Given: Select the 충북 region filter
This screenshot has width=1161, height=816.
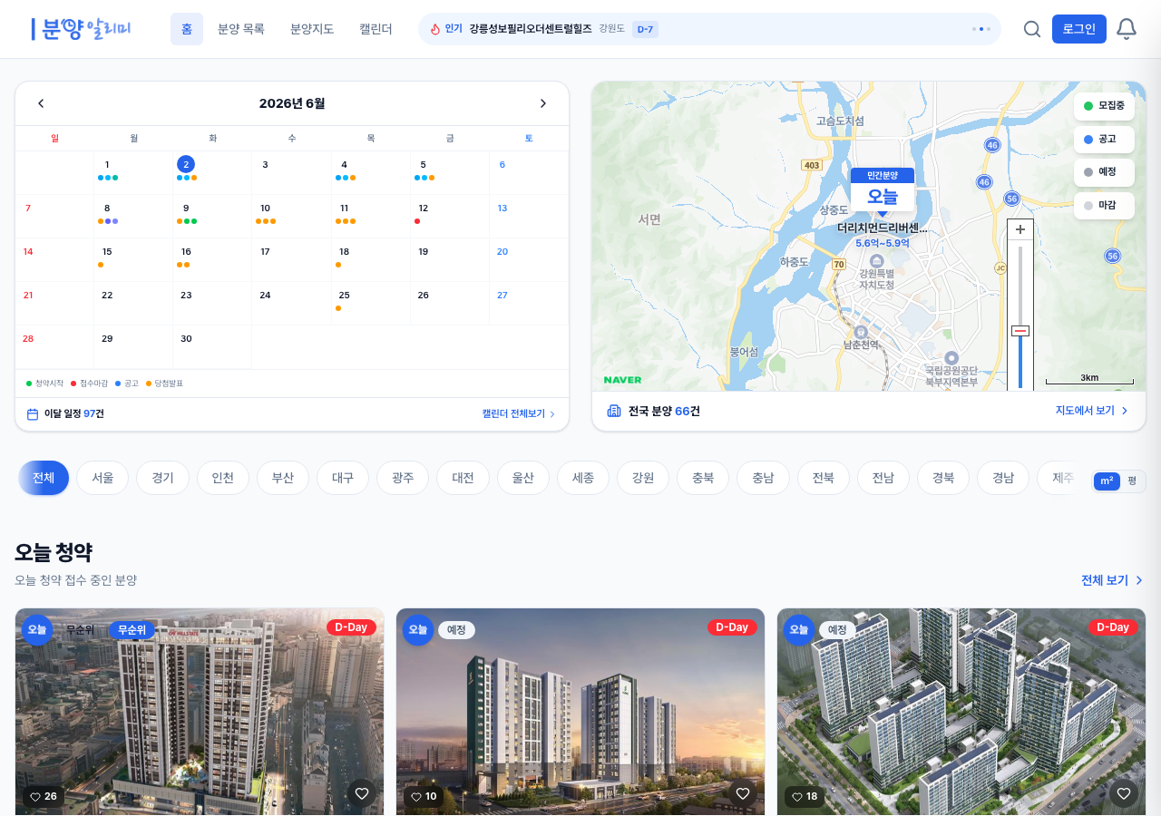Looking at the screenshot, I should point(703,478).
